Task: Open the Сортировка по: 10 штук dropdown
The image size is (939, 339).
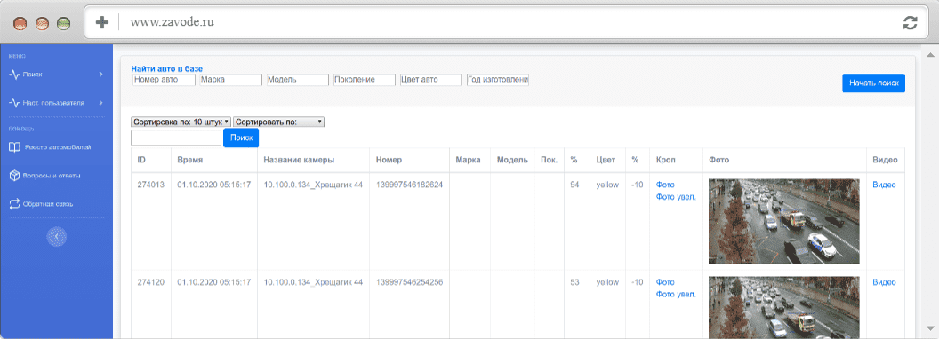Action: coord(181,122)
